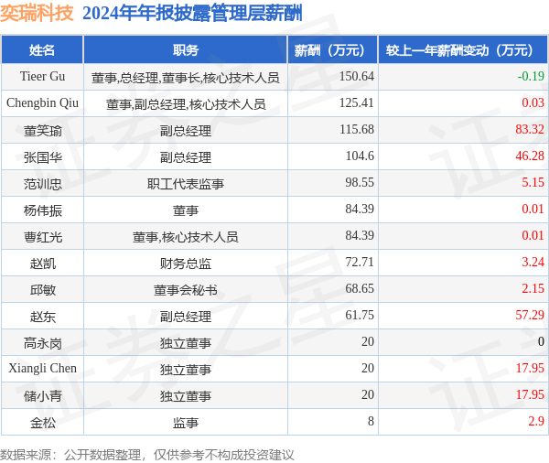Click the name cell 金松
The height and width of the screenshot is (463, 549).
[x=42, y=423]
